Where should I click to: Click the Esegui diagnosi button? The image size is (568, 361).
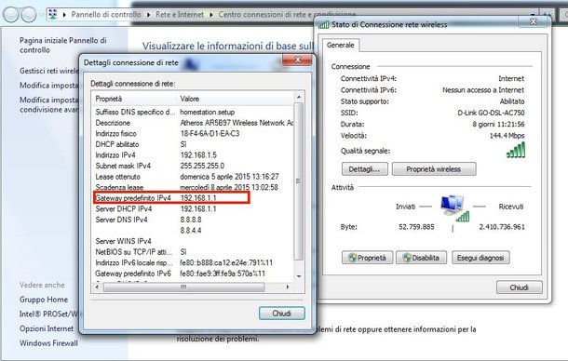pyautogui.click(x=480, y=258)
